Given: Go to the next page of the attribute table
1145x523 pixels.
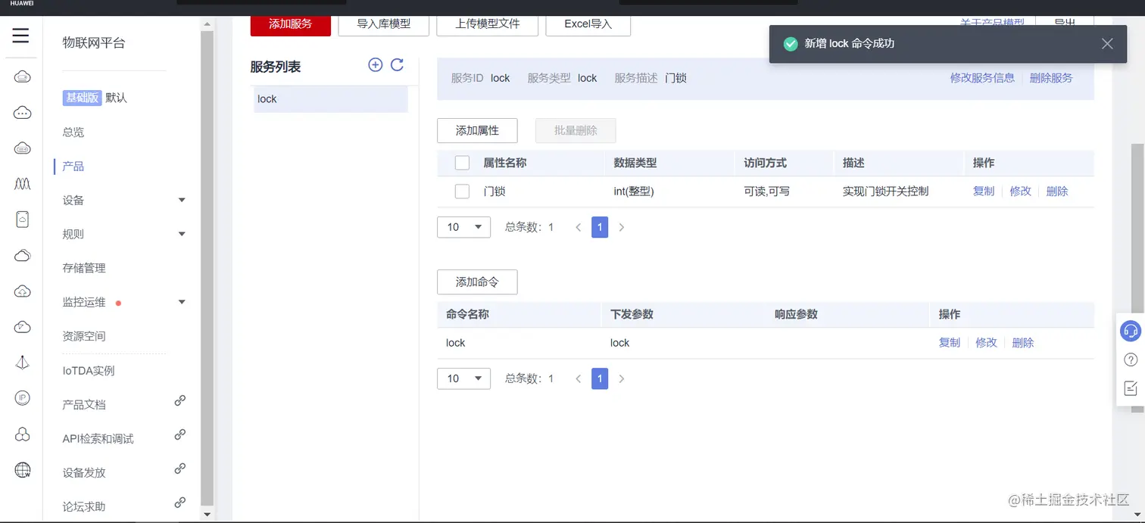Looking at the screenshot, I should [622, 227].
